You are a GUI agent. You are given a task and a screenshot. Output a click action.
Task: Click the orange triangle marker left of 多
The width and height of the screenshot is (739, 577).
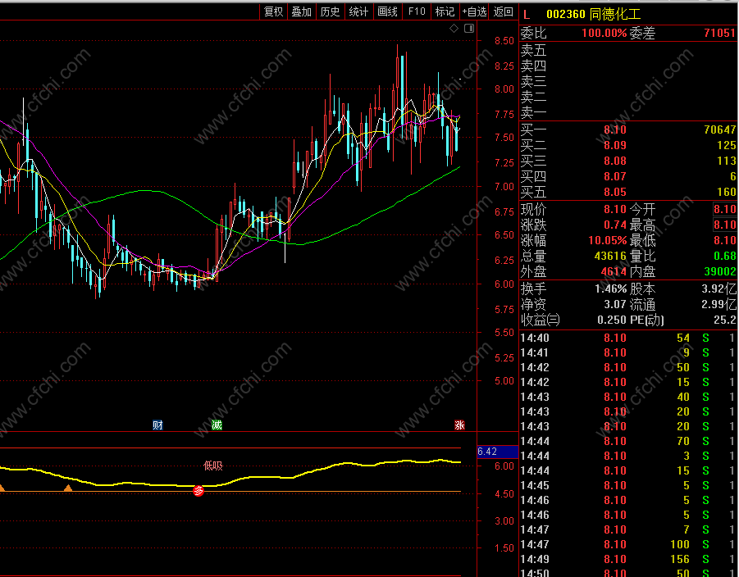point(68,488)
